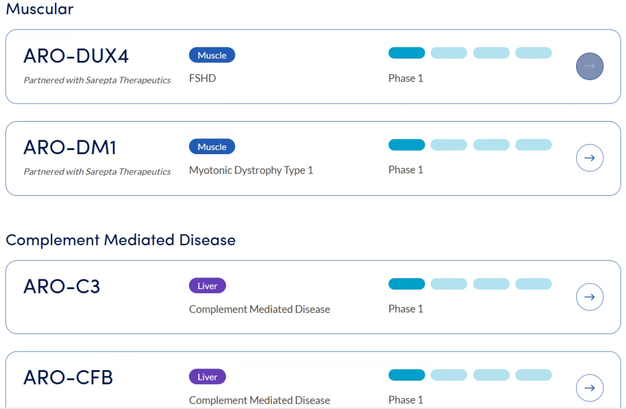Screen dimensions: 626x409
Task: Click the ARO-C3 program name
Action: 61,286
